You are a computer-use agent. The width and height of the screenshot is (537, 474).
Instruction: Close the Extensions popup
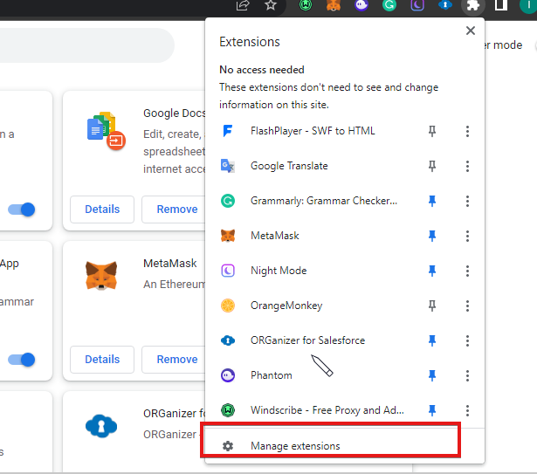click(471, 31)
